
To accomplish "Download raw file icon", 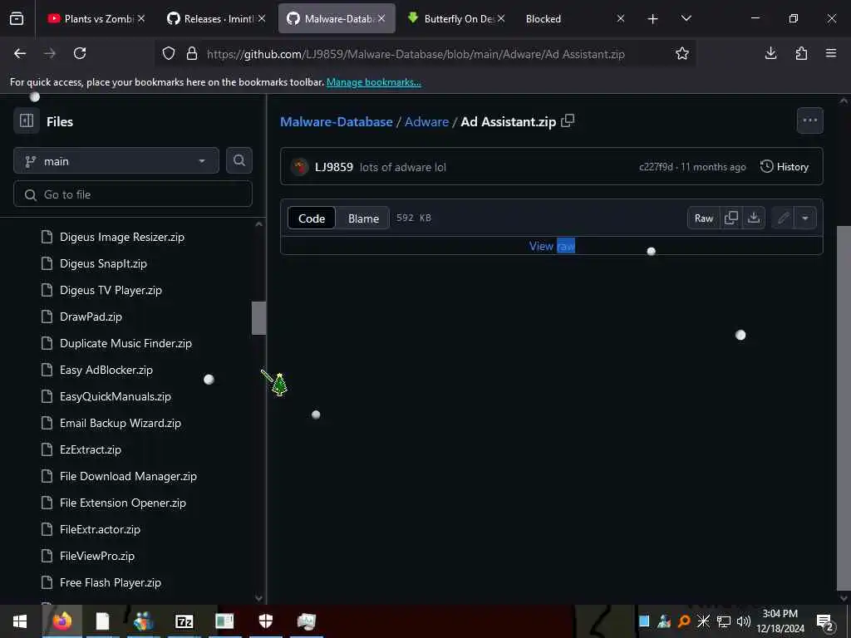I will (753, 218).
